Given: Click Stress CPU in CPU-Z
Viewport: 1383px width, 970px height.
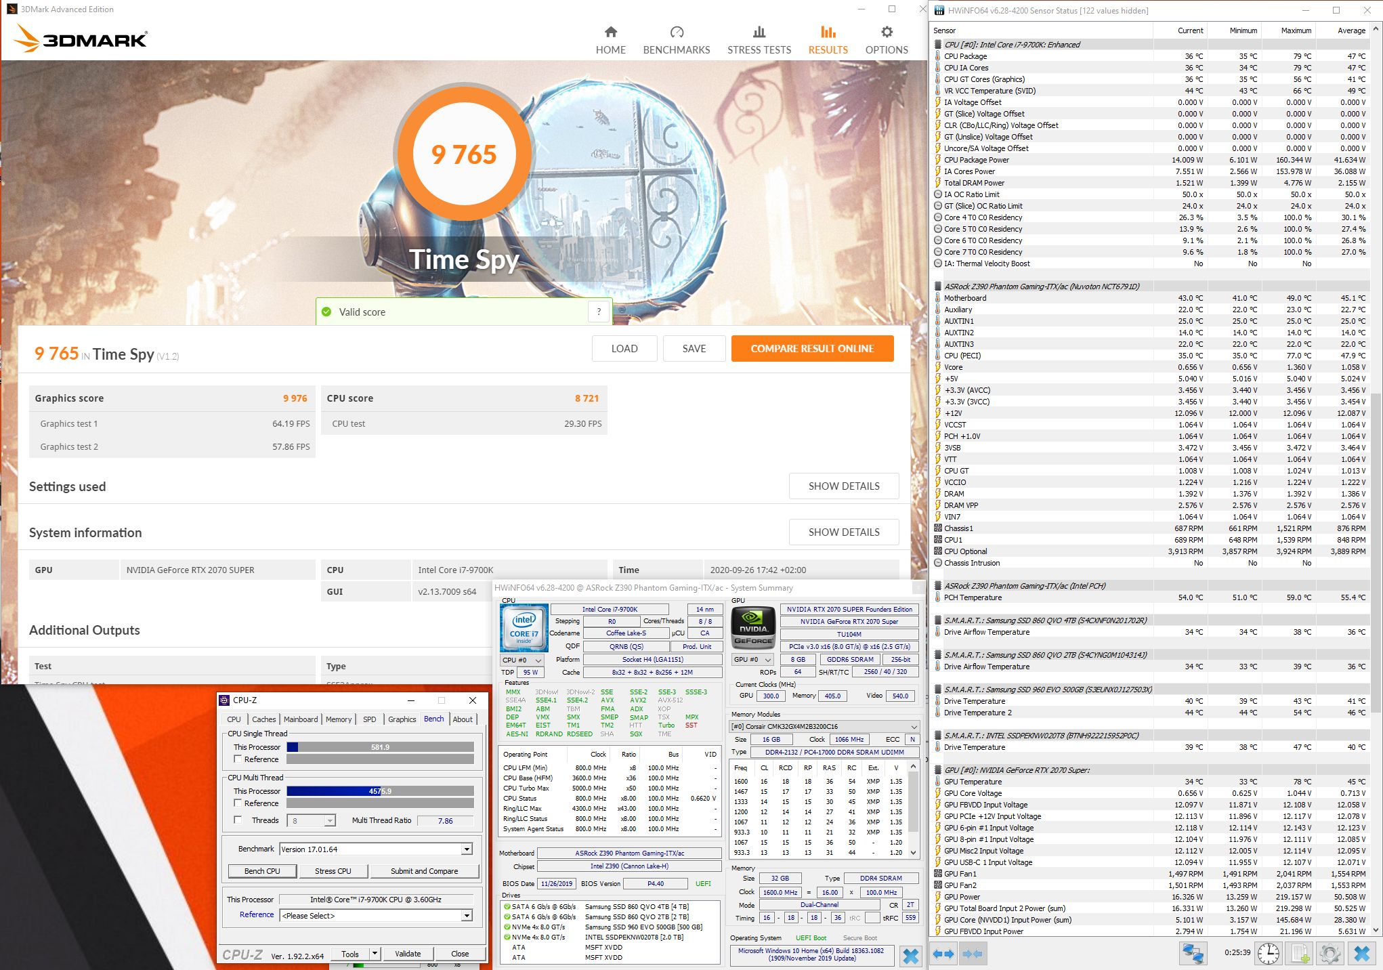Looking at the screenshot, I should [x=333, y=871].
